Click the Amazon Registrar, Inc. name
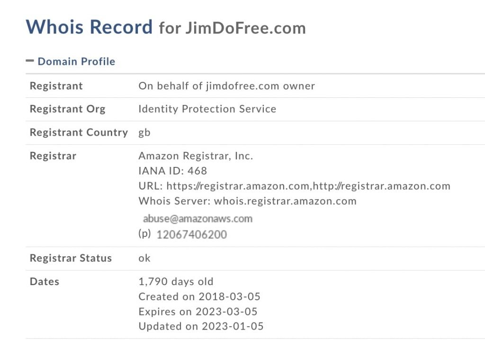 point(196,156)
